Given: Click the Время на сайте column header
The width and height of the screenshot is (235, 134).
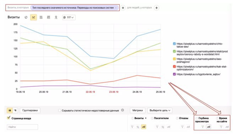Looking at the screenshot, I should [222, 120].
